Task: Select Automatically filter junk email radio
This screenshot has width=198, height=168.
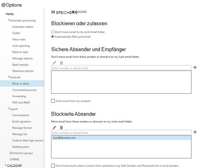Action: pyautogui.click(x=52, y=36)
